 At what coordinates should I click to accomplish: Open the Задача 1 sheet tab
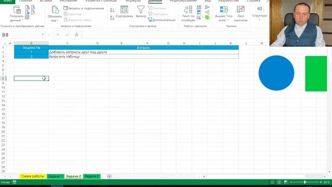56,177
